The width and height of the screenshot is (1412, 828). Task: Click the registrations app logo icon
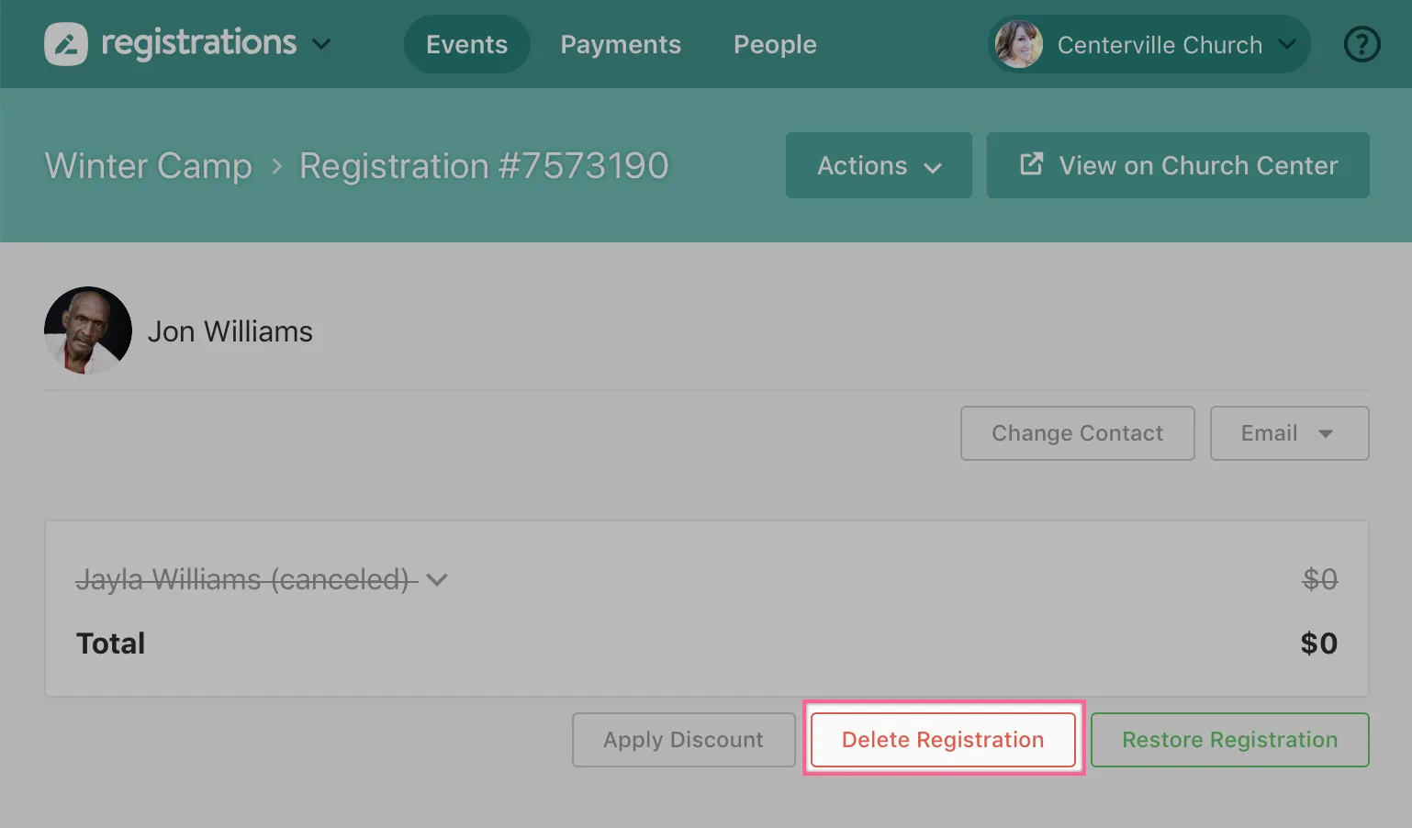tap(66, 44)
